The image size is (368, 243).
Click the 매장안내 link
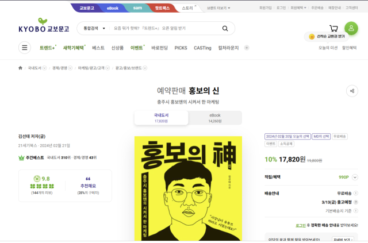tap(335, 7)
